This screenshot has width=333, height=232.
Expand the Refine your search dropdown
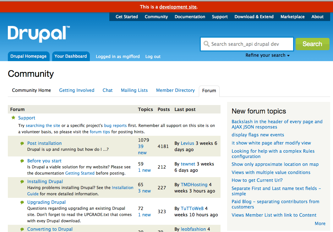pyautogui.click(x=268, y=55)
